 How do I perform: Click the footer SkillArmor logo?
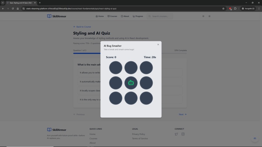[x=57, y=130]
